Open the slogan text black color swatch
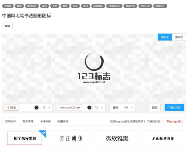189x150 pixels. point(89,108)
